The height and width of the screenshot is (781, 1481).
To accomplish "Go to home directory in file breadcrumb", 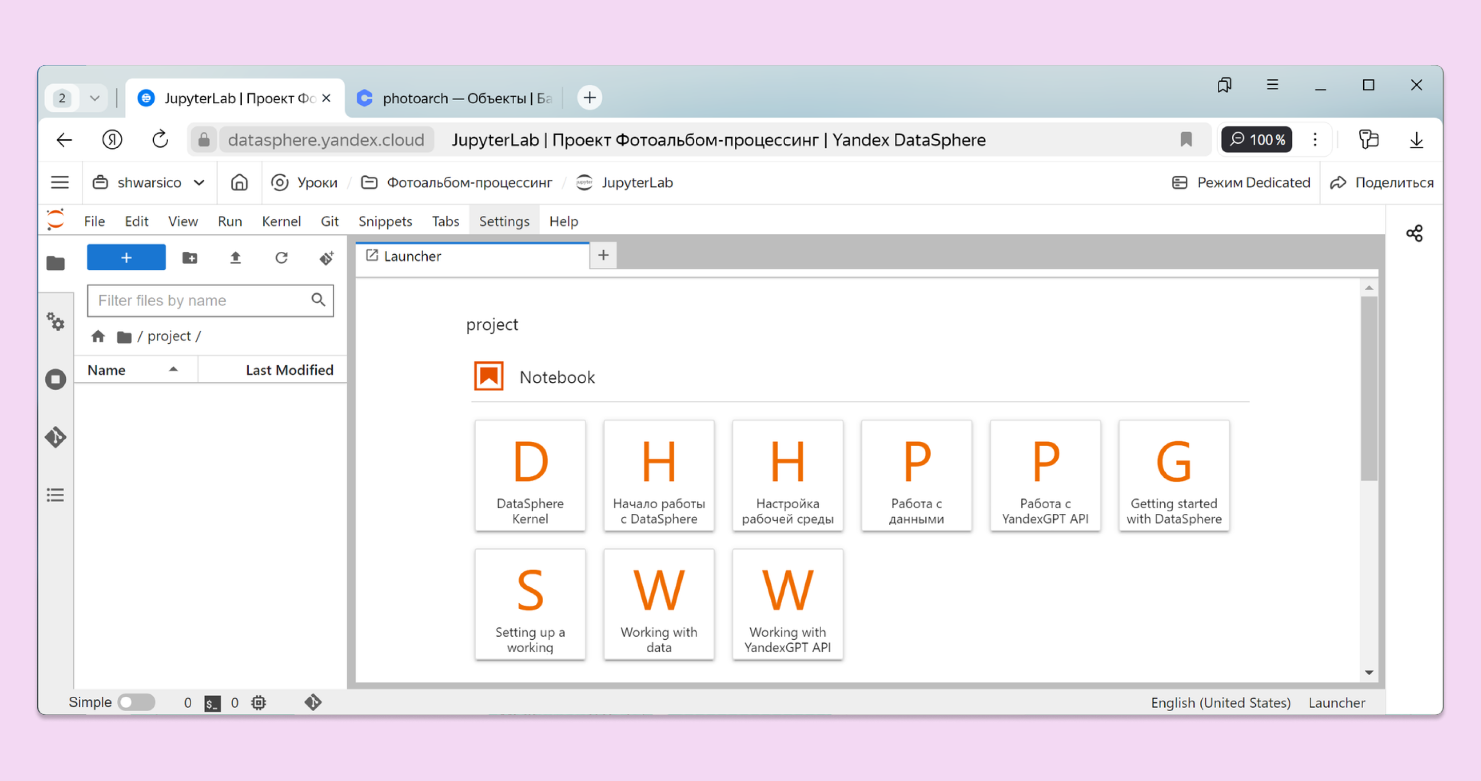I will [98, 336].
